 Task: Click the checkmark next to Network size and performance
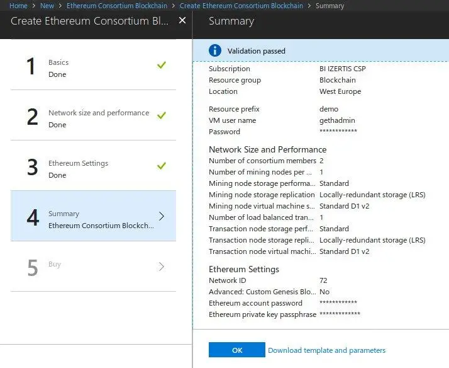click(162, 115)
